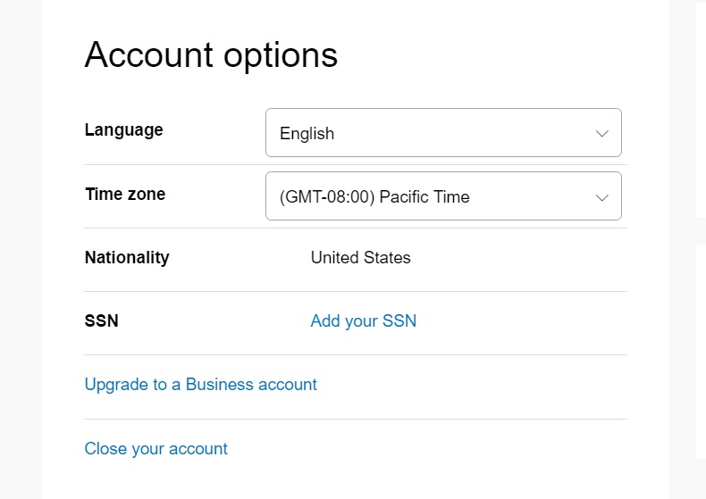Open "Upgrade to a Business account" link
706x499 pixels.
tap(200, 385)
